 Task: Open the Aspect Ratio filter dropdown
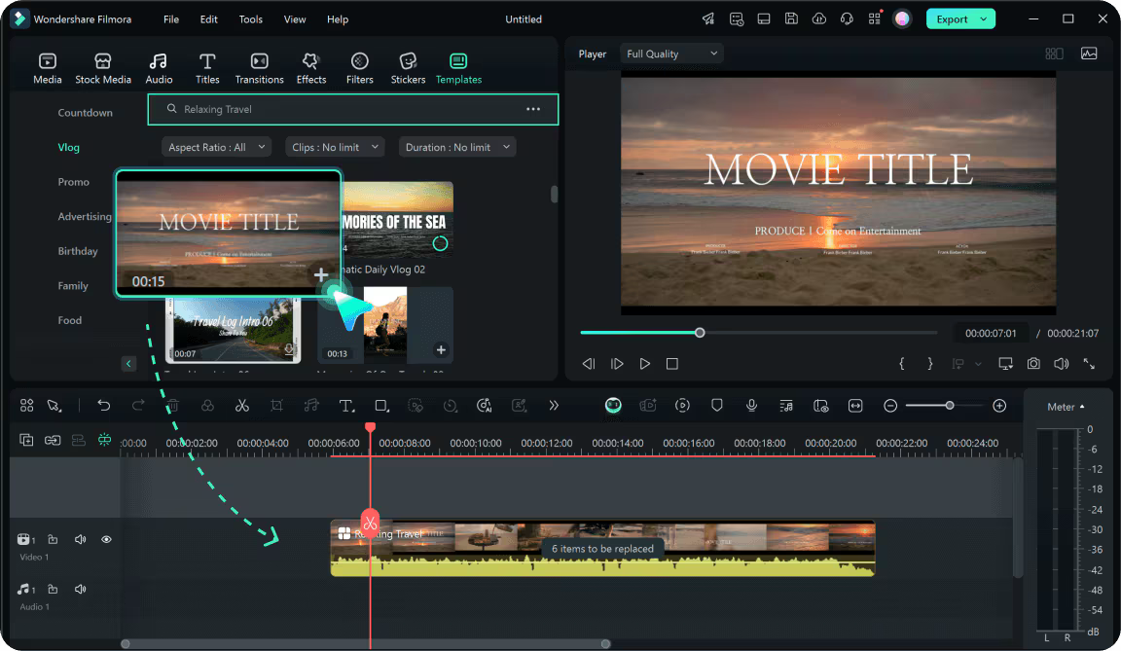click(x=216, y=147)
